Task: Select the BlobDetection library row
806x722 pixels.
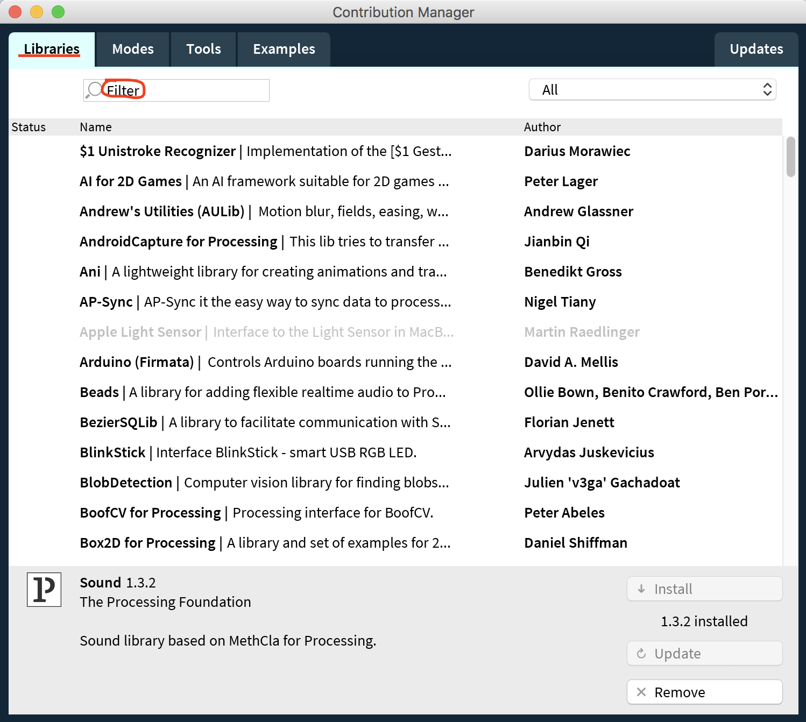Action: (395, 483)
